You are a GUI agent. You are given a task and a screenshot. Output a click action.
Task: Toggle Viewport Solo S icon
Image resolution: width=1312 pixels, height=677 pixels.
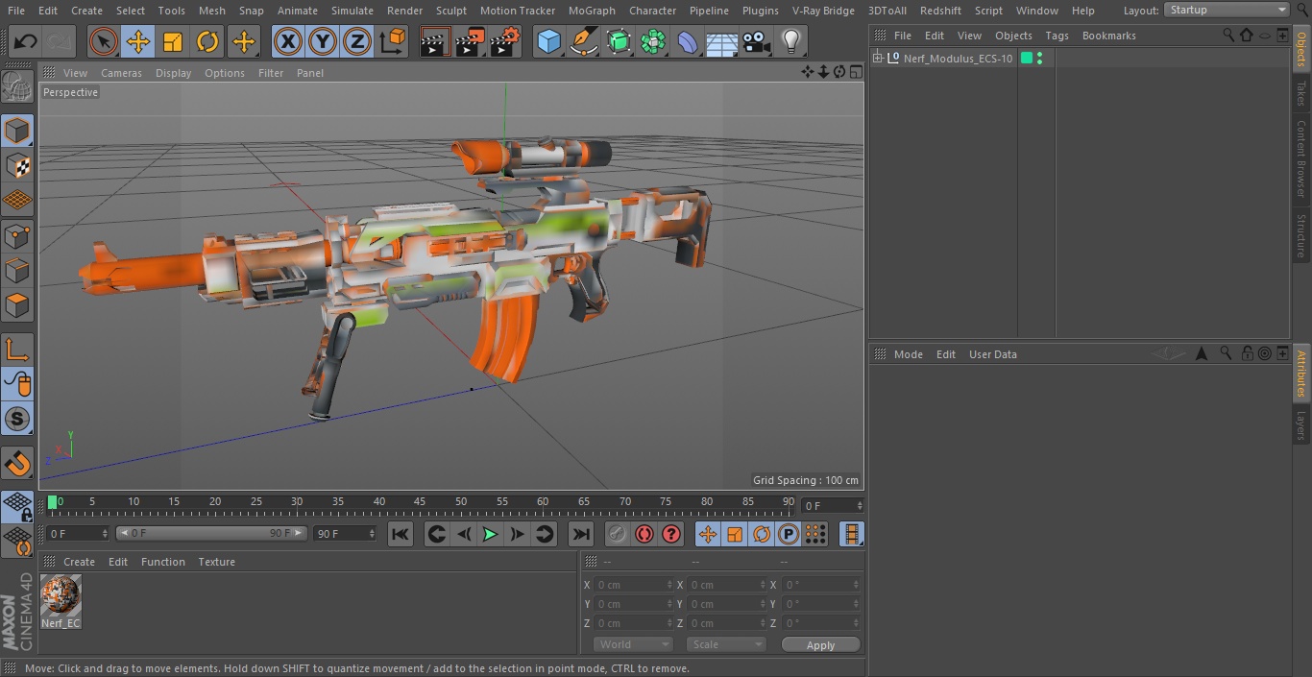[17, 419]
